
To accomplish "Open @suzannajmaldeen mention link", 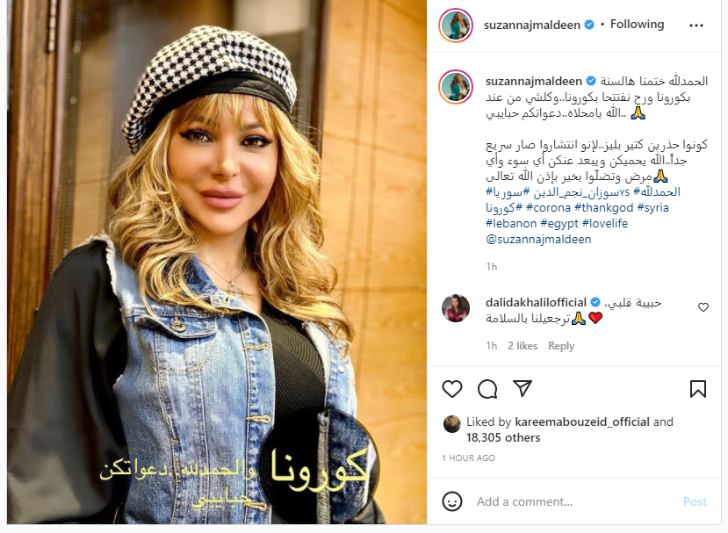I will tap(538, 239).
